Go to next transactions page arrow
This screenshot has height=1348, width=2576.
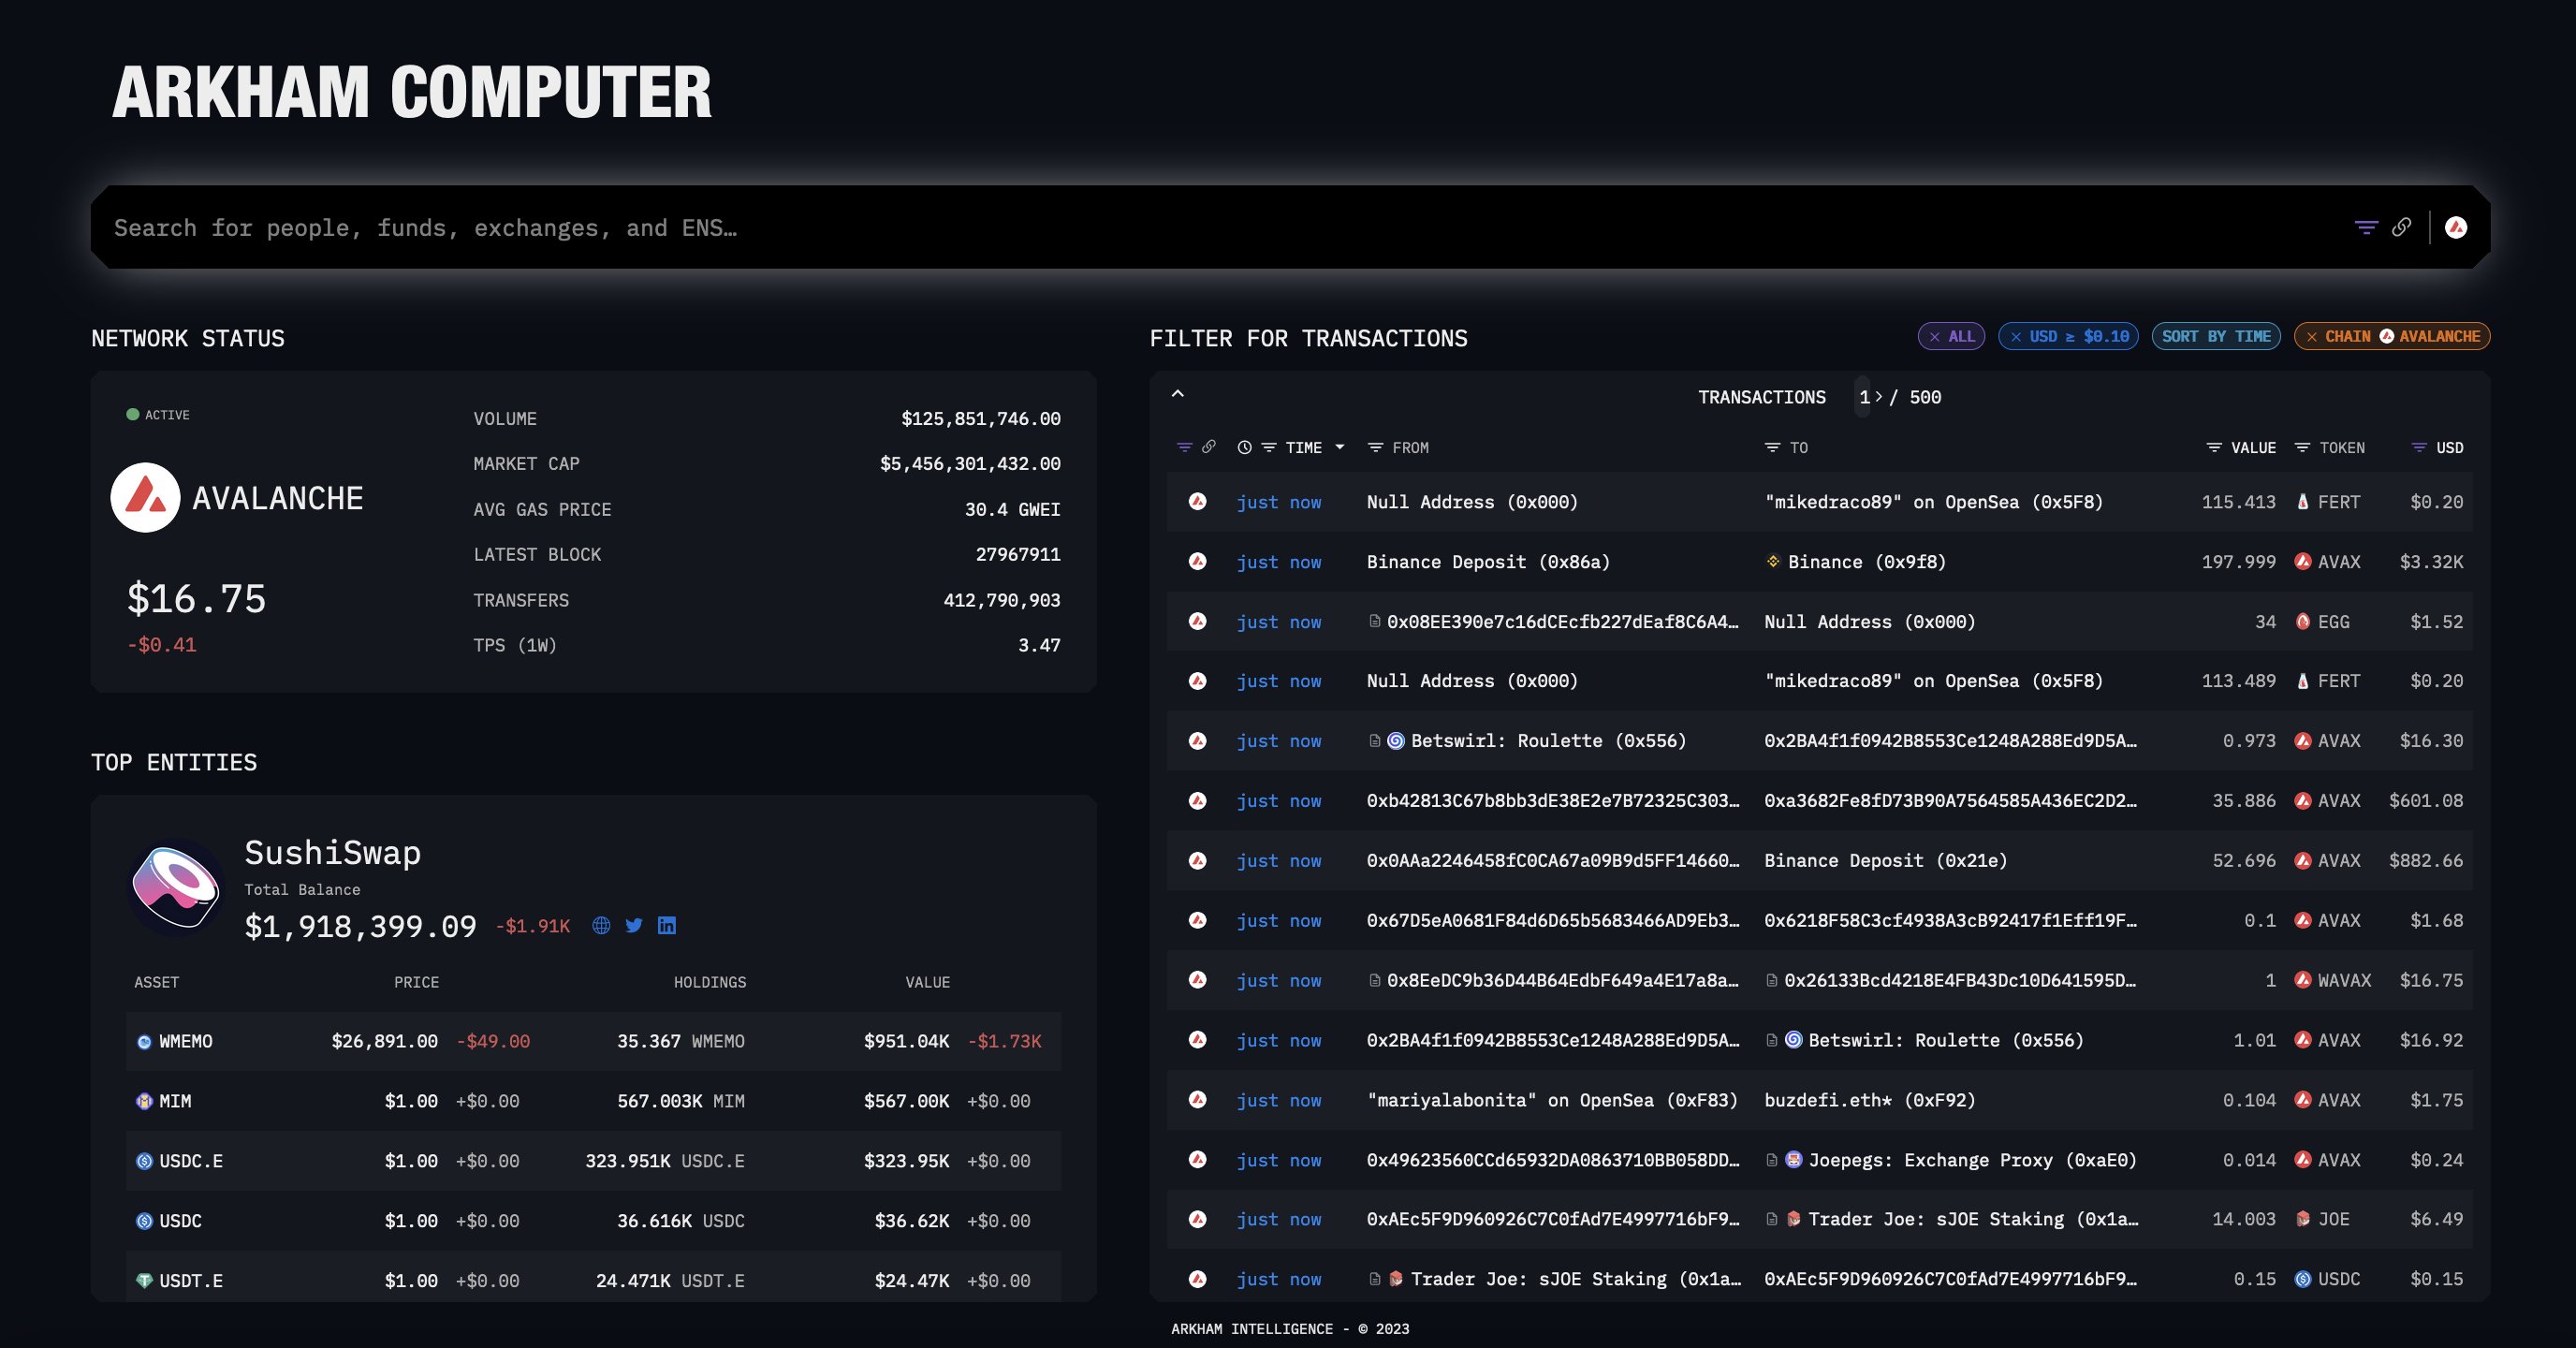pyautogui.click(x=1879, y=397)
